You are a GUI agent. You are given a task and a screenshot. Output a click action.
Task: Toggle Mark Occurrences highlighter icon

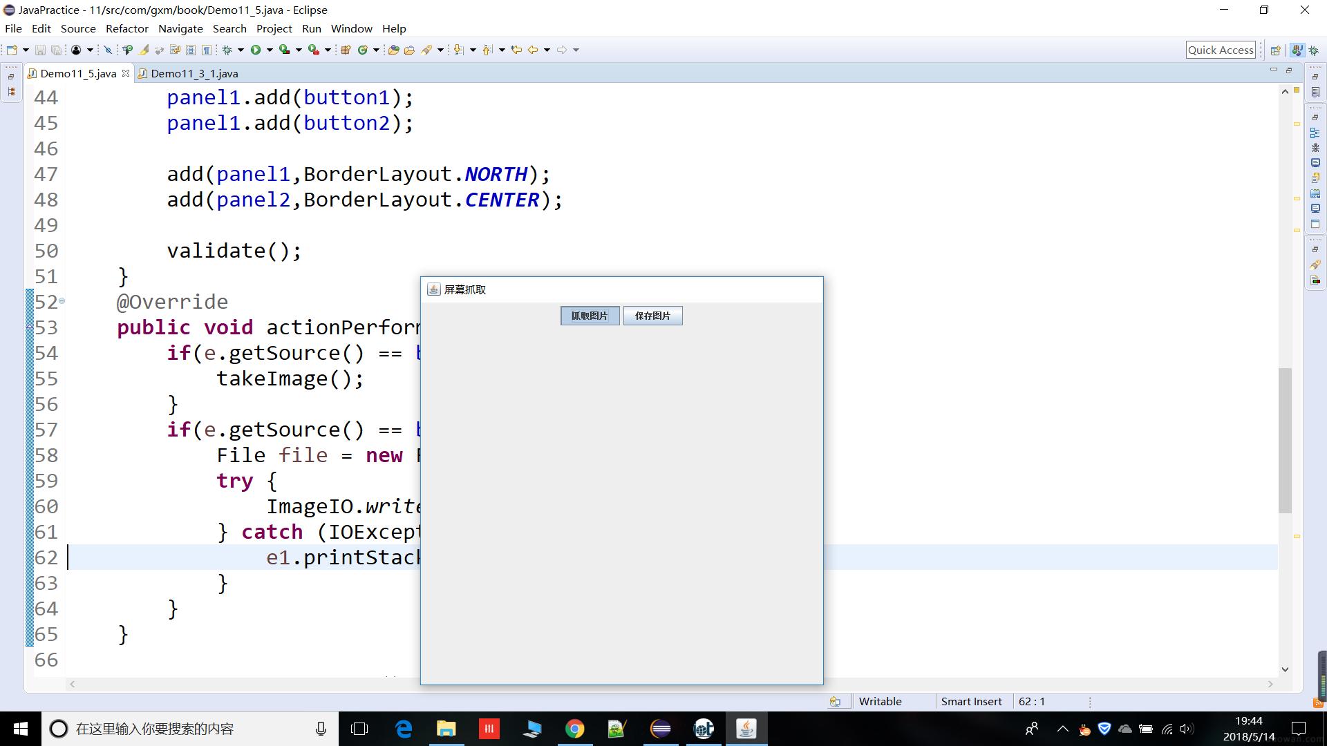coord(144,50)
